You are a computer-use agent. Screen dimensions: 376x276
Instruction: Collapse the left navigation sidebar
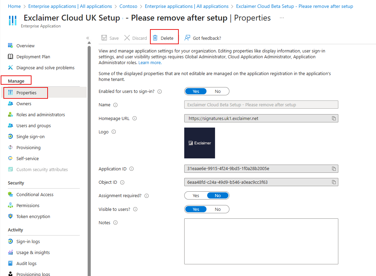point(88,38)
